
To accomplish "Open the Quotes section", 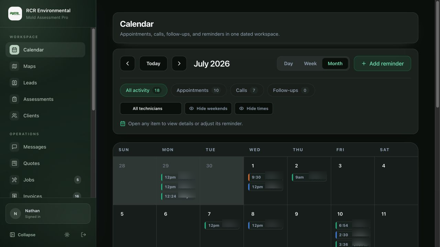I will 45,163.
